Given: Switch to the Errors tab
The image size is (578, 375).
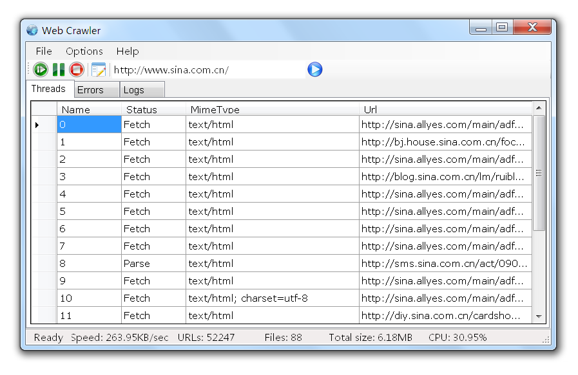Looking at the screenshot, I should pos(91,90).
